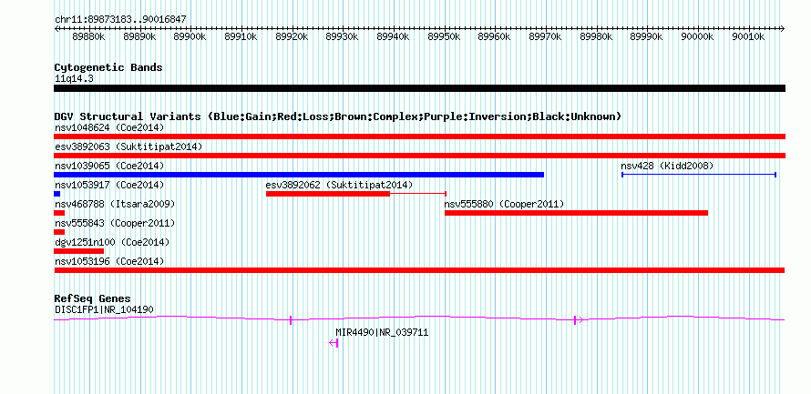Click the 89980k ruler label
811x394 pixels.
[596, 37]
